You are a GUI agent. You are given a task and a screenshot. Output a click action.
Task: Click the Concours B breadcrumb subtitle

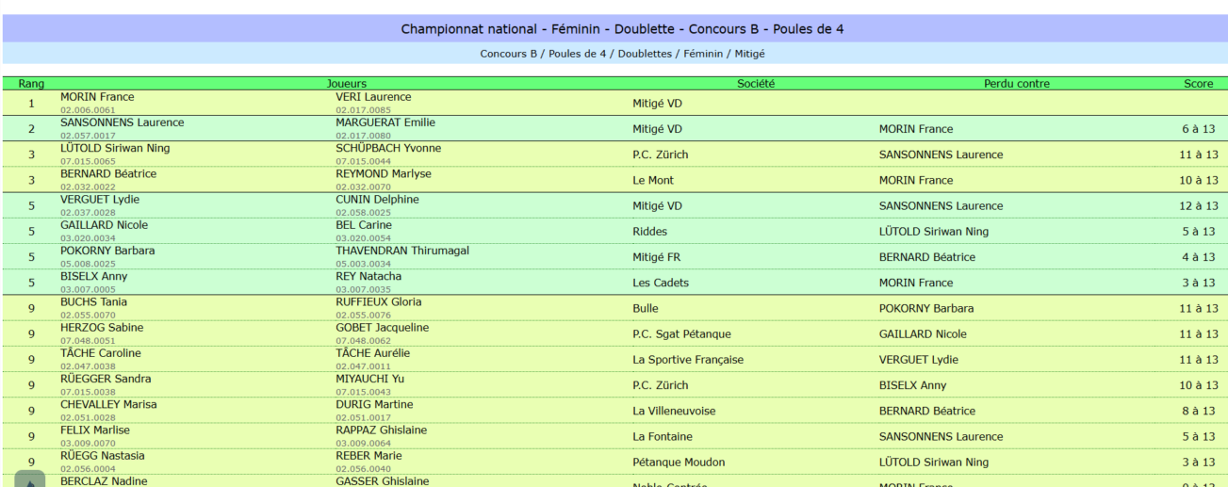point(622,54)
